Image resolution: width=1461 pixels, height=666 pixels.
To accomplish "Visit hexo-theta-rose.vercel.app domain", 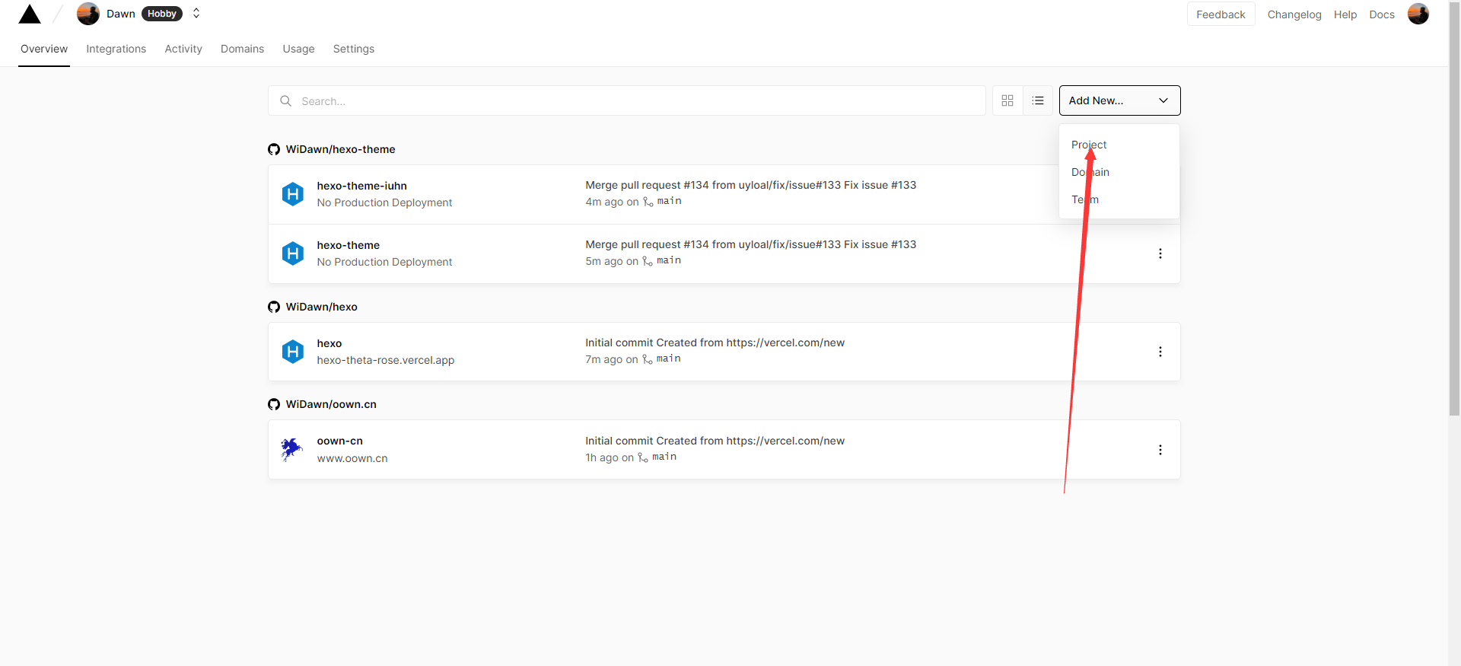I will [385, 360].
